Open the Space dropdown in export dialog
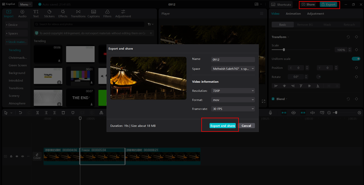 pyautogui.click(x=233, y=69)
